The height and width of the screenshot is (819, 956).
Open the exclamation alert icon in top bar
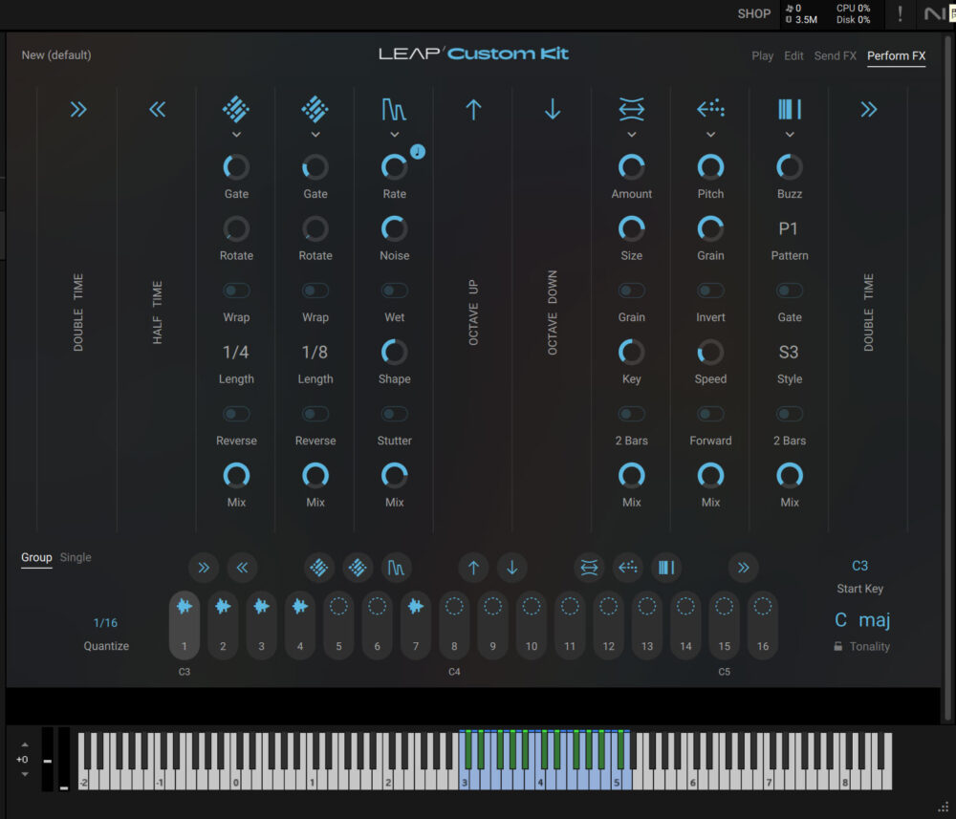[x=900, y=13]
